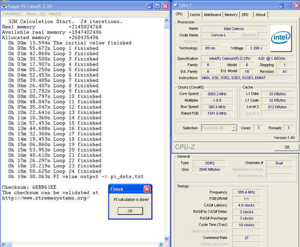This screenshot has width=300, height=247.
Task: Click the Technology value 65 nm
Action: point(210,48)
